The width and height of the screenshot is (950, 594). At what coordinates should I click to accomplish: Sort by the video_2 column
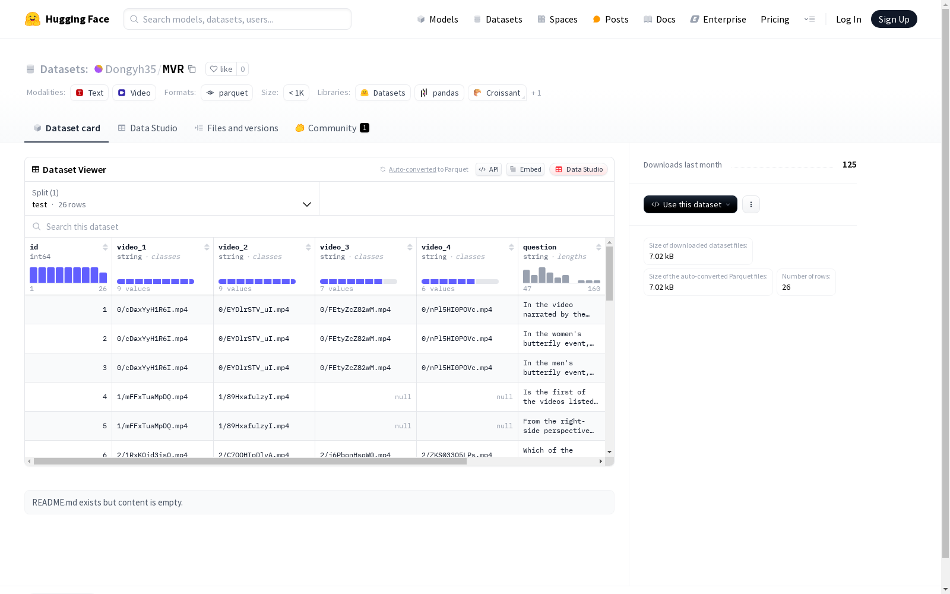(308, 247)
